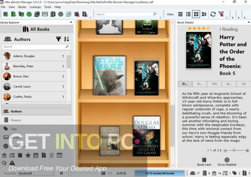Click the Authors A-Z sort icon
The height and width of the screenshot is (177, 251).
[67, 39]
